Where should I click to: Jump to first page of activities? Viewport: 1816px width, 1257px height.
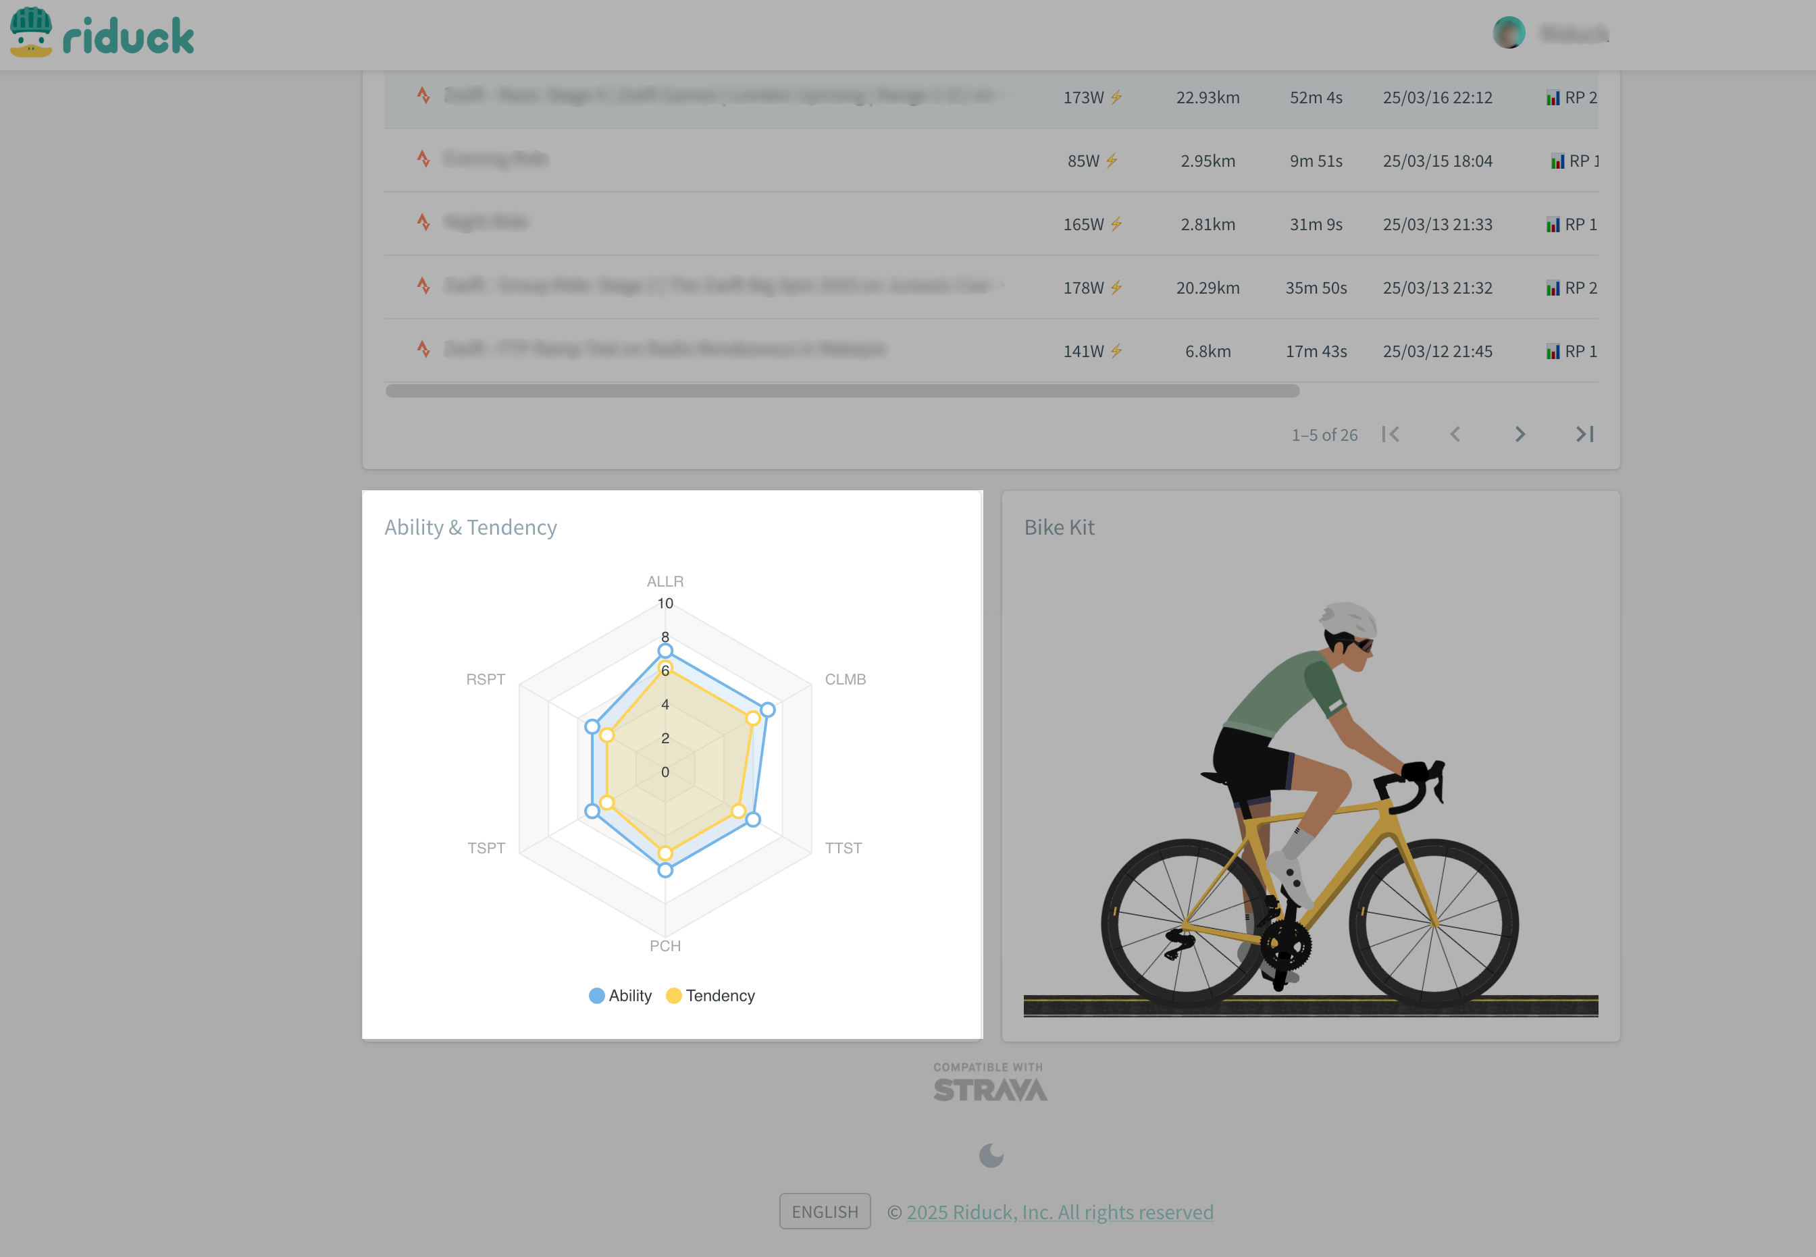(x=1391, y=434)
